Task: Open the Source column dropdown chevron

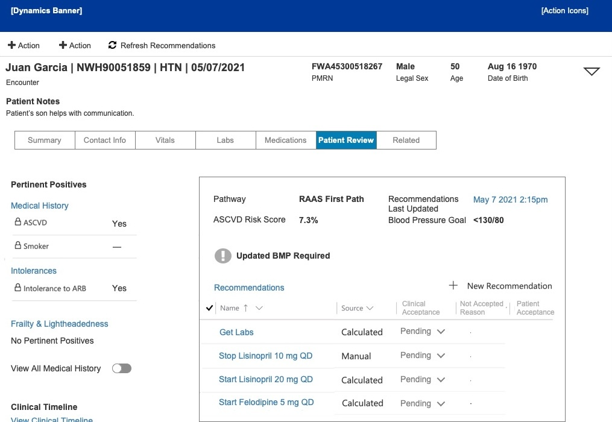Action: coord(370,308)
